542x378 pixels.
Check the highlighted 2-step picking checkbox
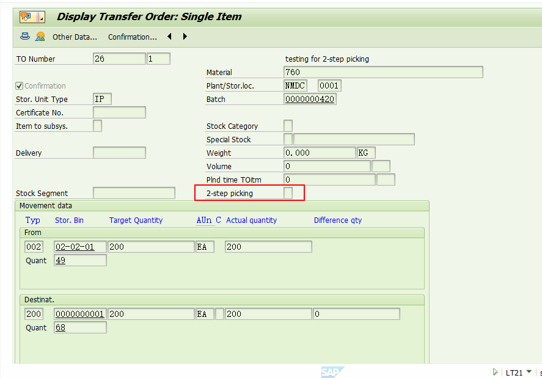click(x=287, y=192)
